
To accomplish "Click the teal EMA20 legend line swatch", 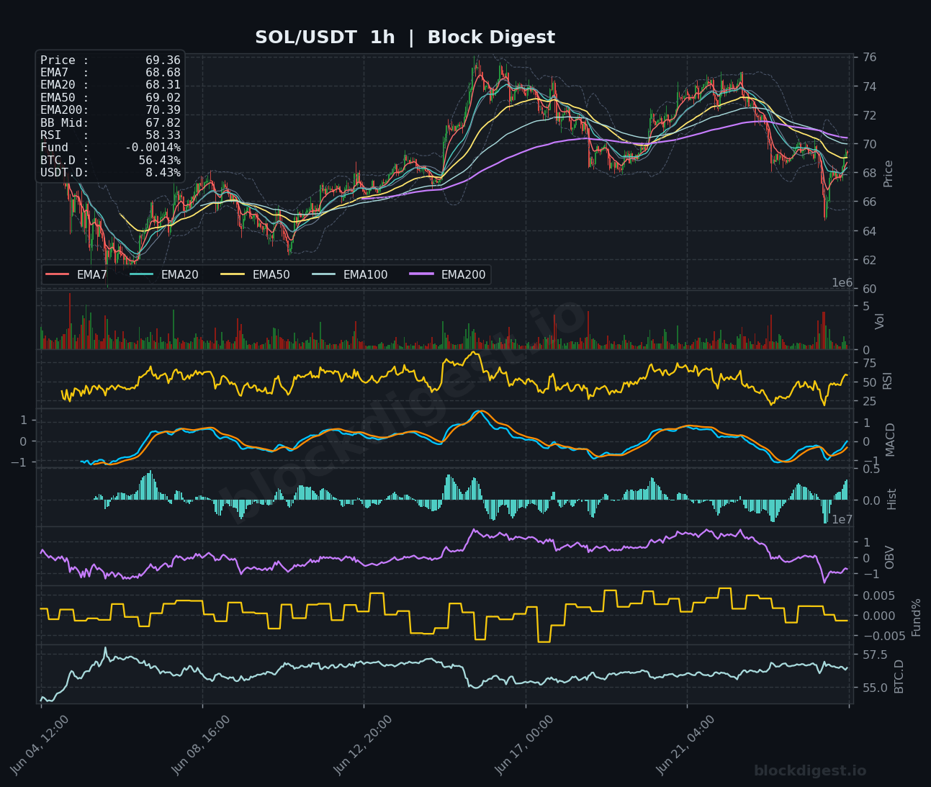I will pyautogui.click(x=142, y=274).
